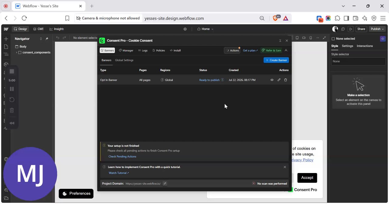Viewport: 389px width, 204px height.
Task: Open the Pages panel icon
Action: [6, 46]
